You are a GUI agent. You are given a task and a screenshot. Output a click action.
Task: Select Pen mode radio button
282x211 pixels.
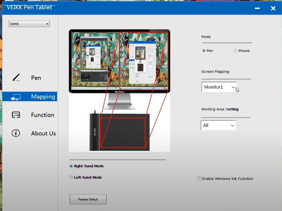coord(204,51)
